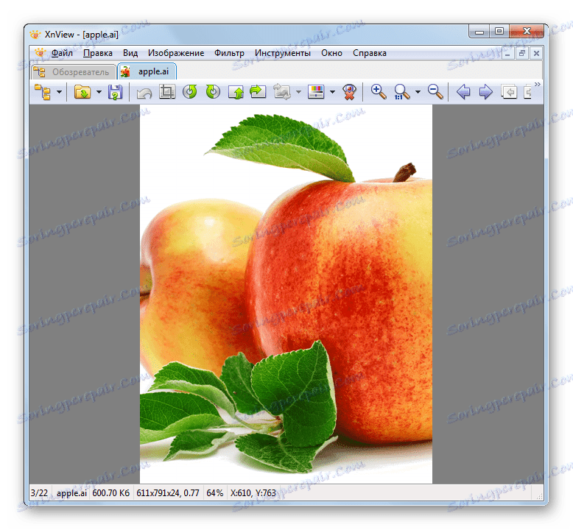Expand the Open file dropdown arrow

tap(99, 92)
